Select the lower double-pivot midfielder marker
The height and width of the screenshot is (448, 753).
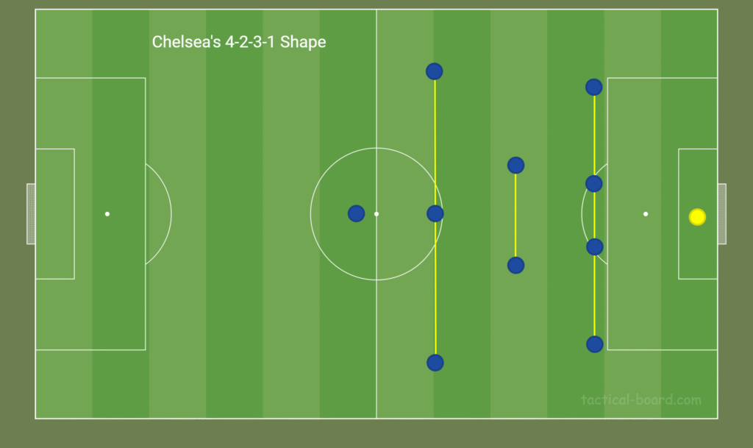pyautogui.click(x=515, y=265)
